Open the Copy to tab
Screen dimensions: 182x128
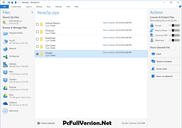tap(29, 7)
